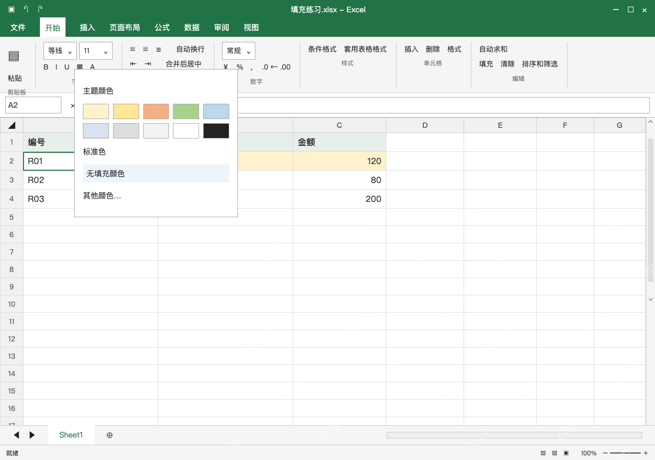Select all cells with the corner triangle

pos(12,125)
